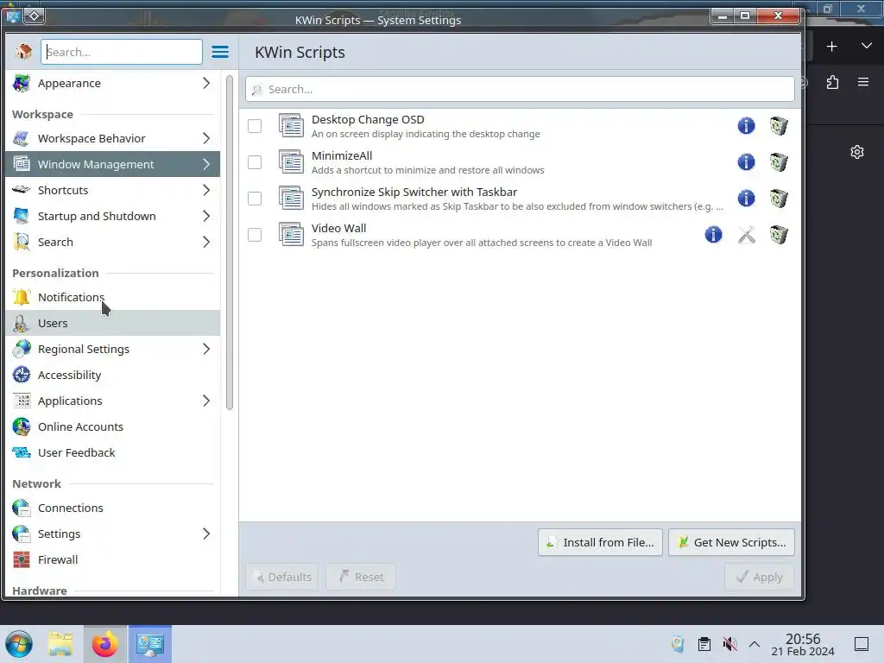Show info for Desktop Change OSD script
884x663 pixels.
(x=746, y=126)
